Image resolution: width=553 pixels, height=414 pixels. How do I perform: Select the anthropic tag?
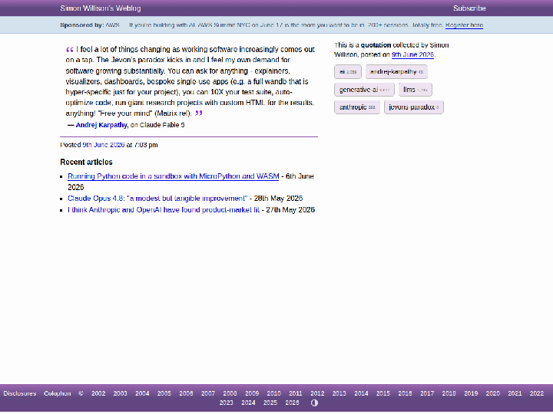pyautogui.click(x=357, y=107)
